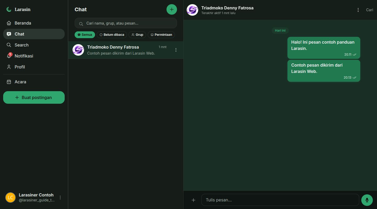Click the Buat postingan button
The image size is (377, 209).
[34, 97]
